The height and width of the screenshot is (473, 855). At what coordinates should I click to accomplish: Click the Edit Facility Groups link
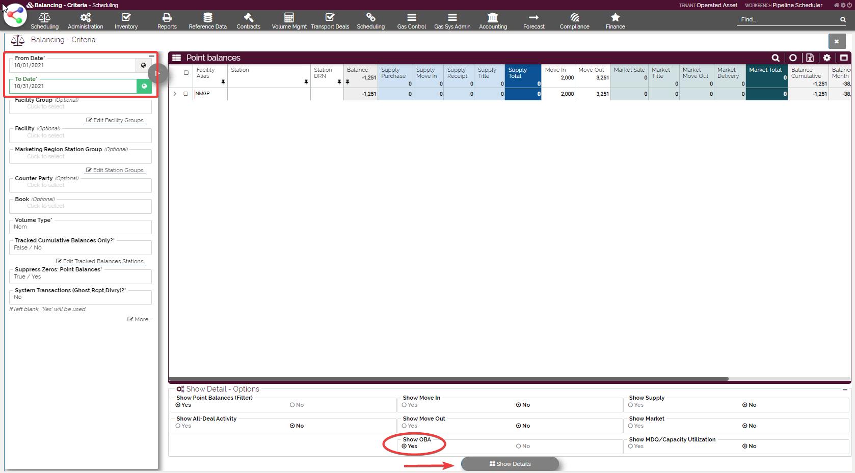coord(115,120)
